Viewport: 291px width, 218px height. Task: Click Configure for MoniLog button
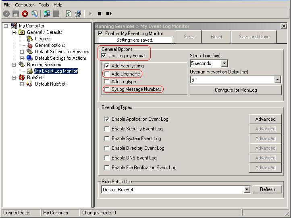click(235, 90)
